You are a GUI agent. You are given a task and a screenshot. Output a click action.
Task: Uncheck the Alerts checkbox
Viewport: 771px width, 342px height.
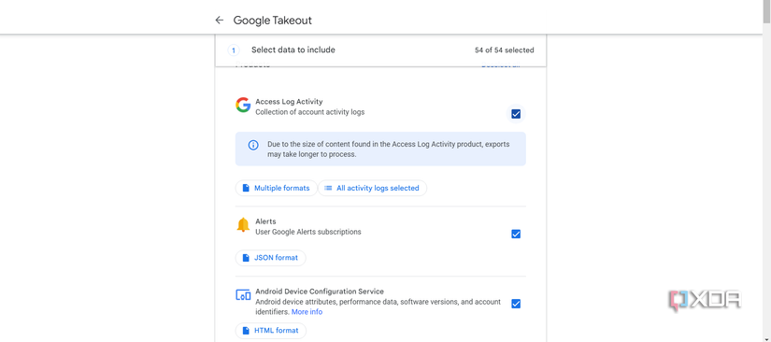[x=516, y=234]
